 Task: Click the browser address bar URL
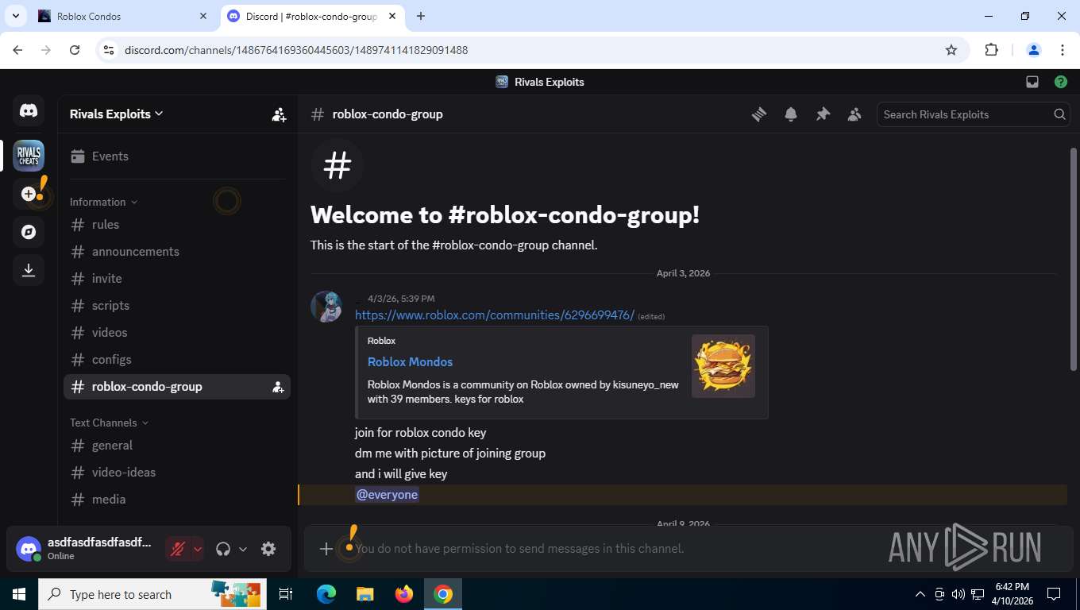click(x=296, y=50)
